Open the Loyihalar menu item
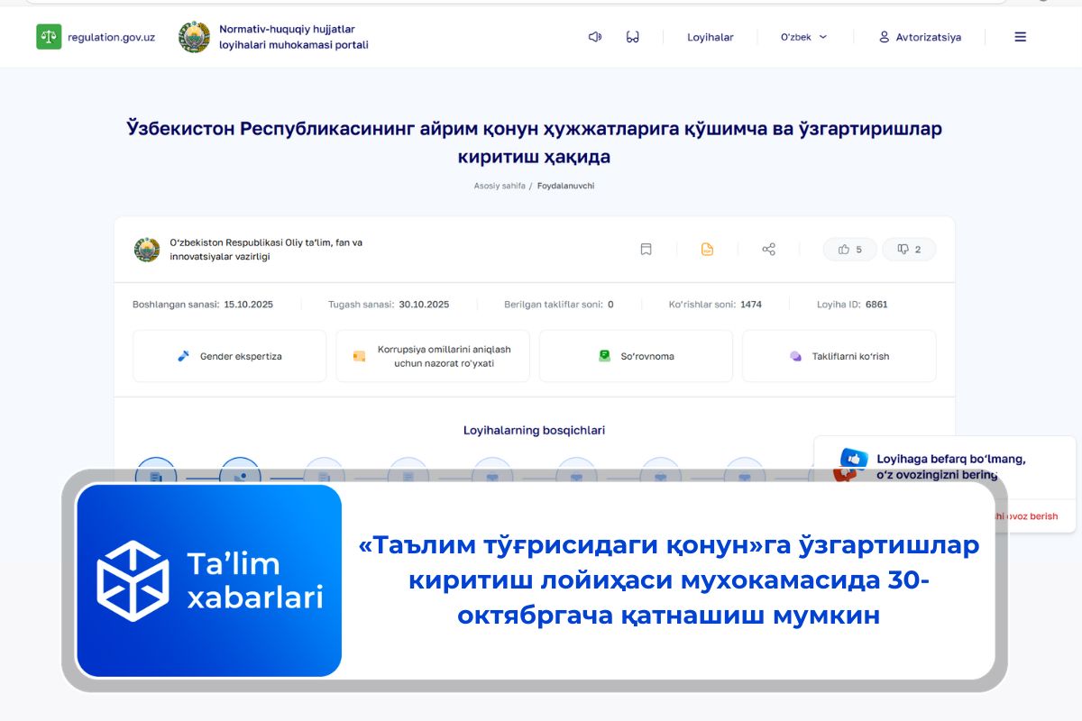This screenshot has width=1082, height=721. click(709, 37)
